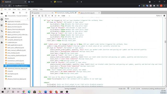Open the cell type Code dropdown
Image resolution: width=167 pixels, height=94 pixels.
pyautogui.click(x=65, y=16)
